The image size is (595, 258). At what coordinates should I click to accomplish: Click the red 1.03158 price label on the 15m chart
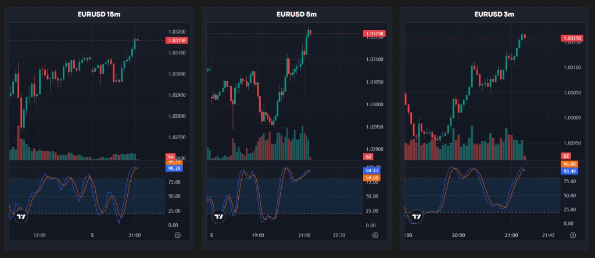coord(176,41)
